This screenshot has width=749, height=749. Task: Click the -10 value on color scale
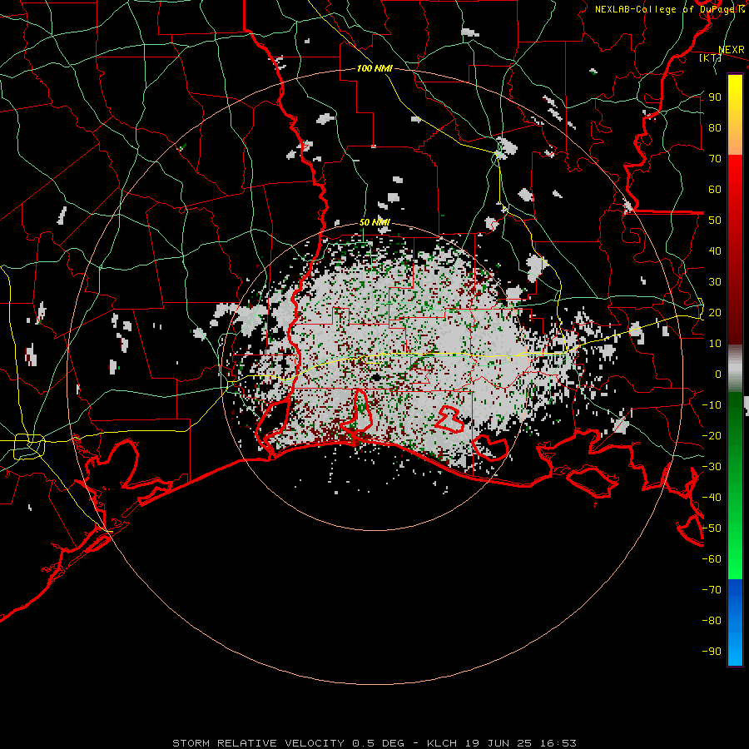tap(712, 405)
